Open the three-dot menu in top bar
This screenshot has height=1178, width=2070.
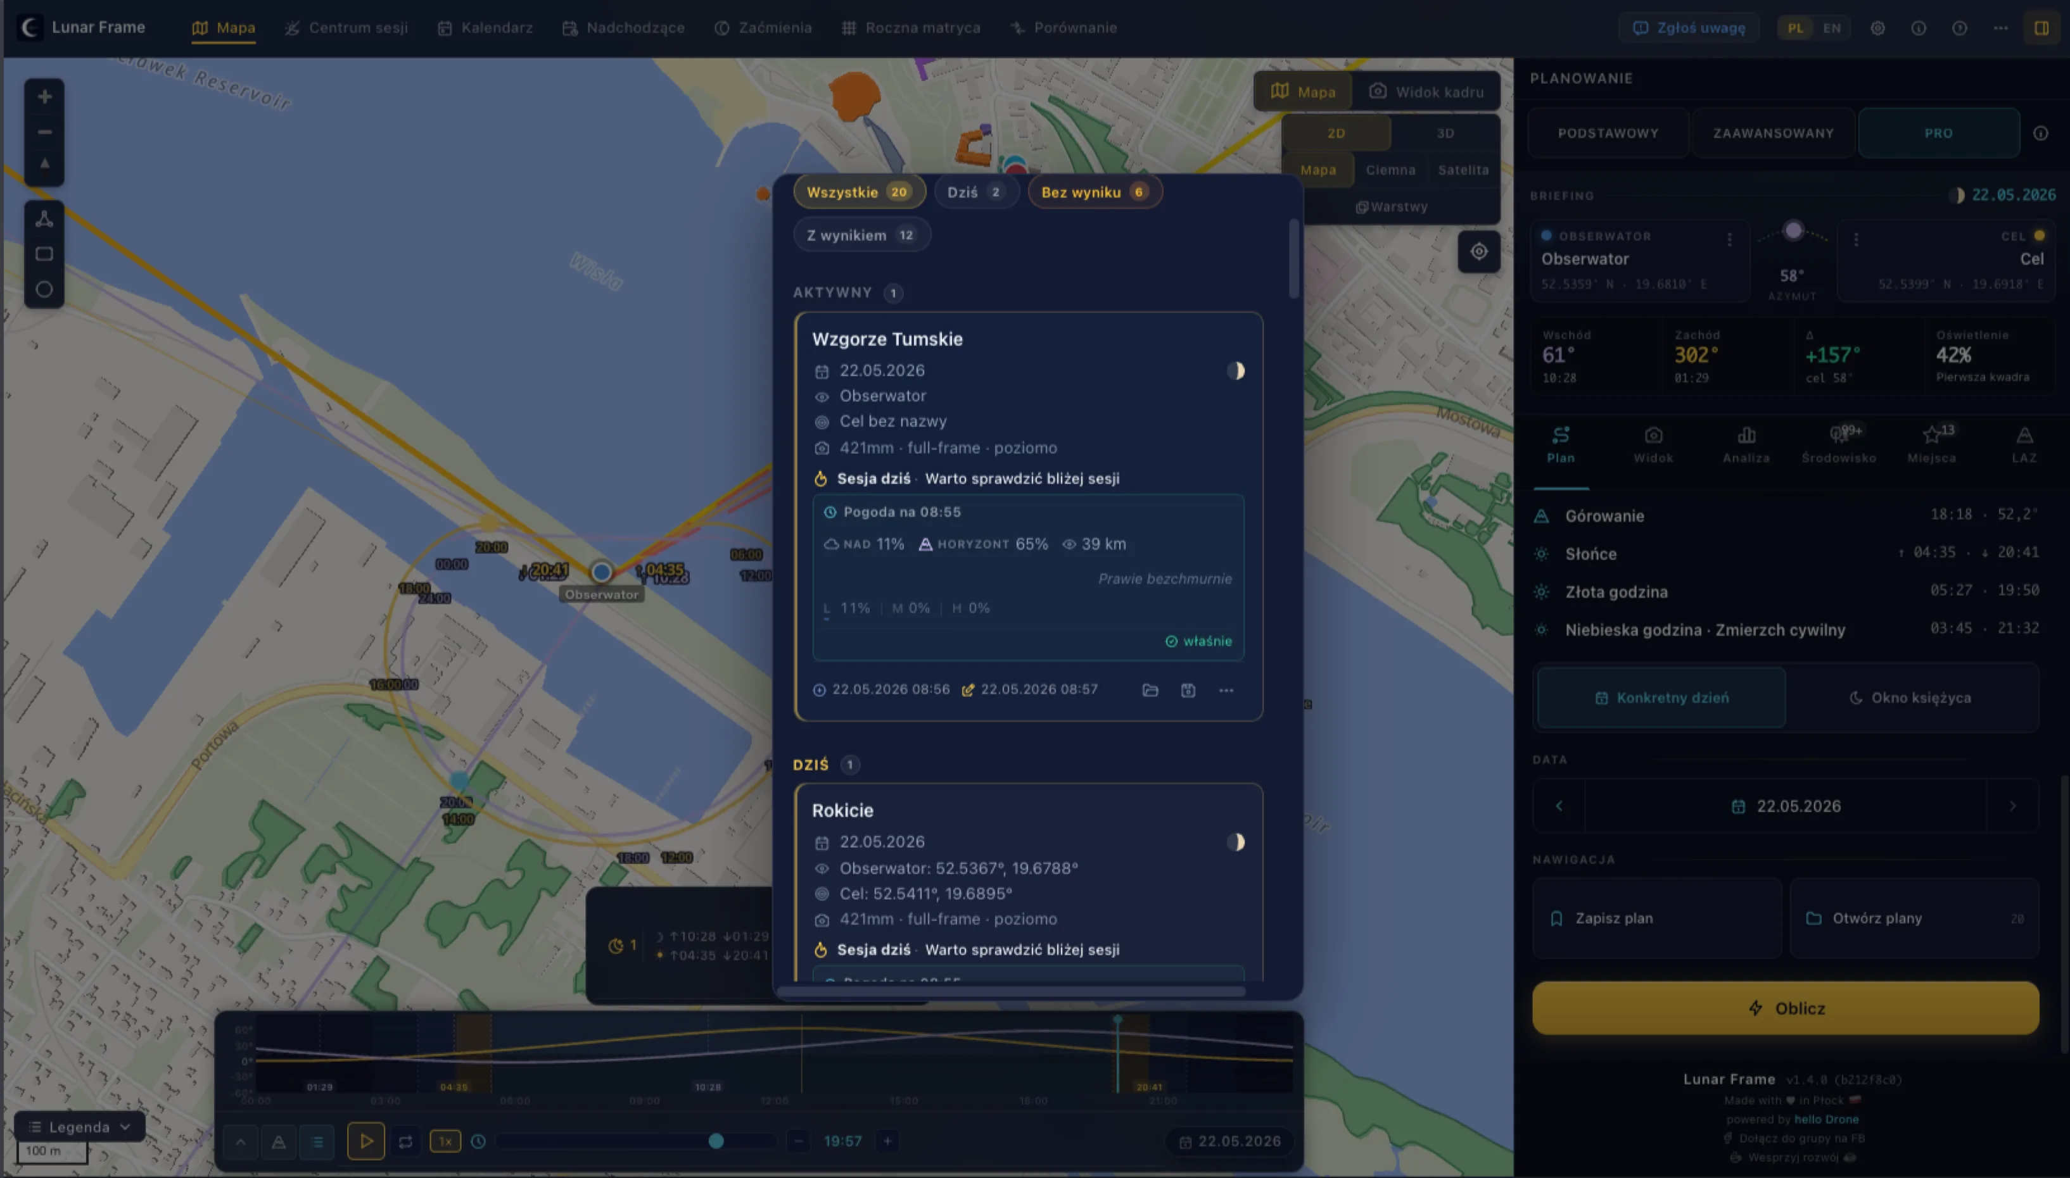[2001, 28]
